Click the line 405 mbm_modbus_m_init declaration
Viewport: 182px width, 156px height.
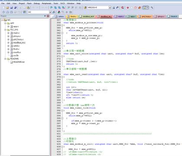pos(122,144)
